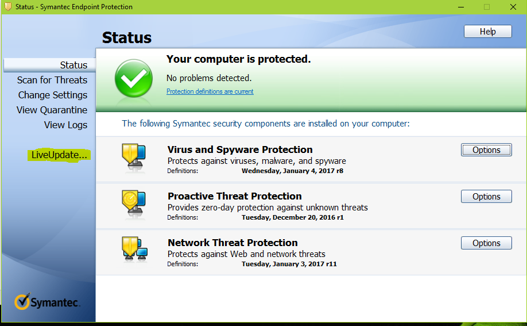Follow the 'Protection definitions are current' link
Viewport: 527px width, 326px height.
(x=210, y=91)
